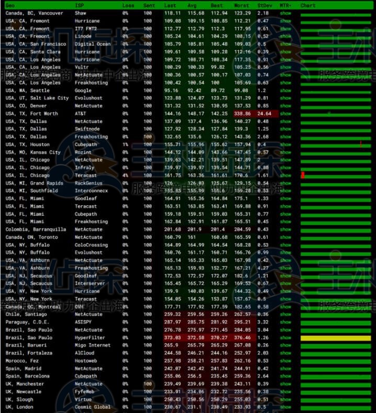Select the Paraguay ASISPY row geo cell
The image size is (376, 413).
tap(27, 322)
